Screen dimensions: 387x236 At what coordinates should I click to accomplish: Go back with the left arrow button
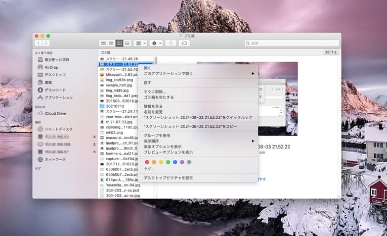tap(38, 43)
